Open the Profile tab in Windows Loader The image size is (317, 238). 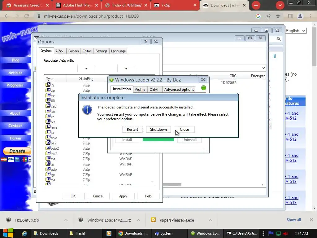click(140, 90)
